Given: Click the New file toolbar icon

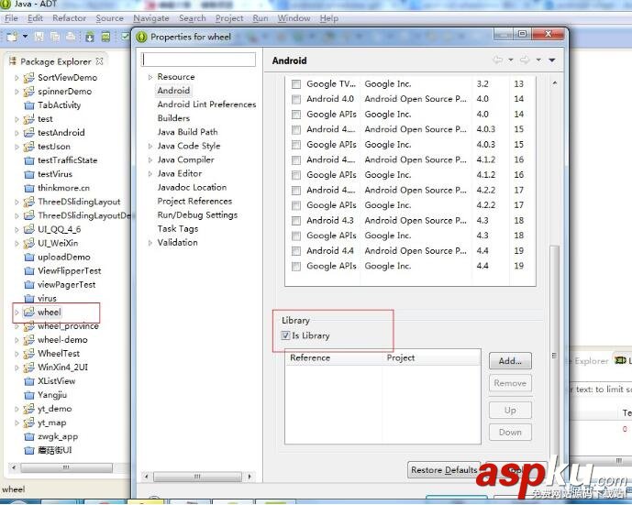Looking at the screenshot, I should coord(12,37).
